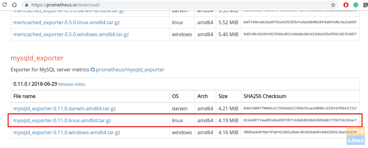This screenshot has width=368, height=148.
Task: Click the mysqld_exporter section heading
Action: point(37,58)
